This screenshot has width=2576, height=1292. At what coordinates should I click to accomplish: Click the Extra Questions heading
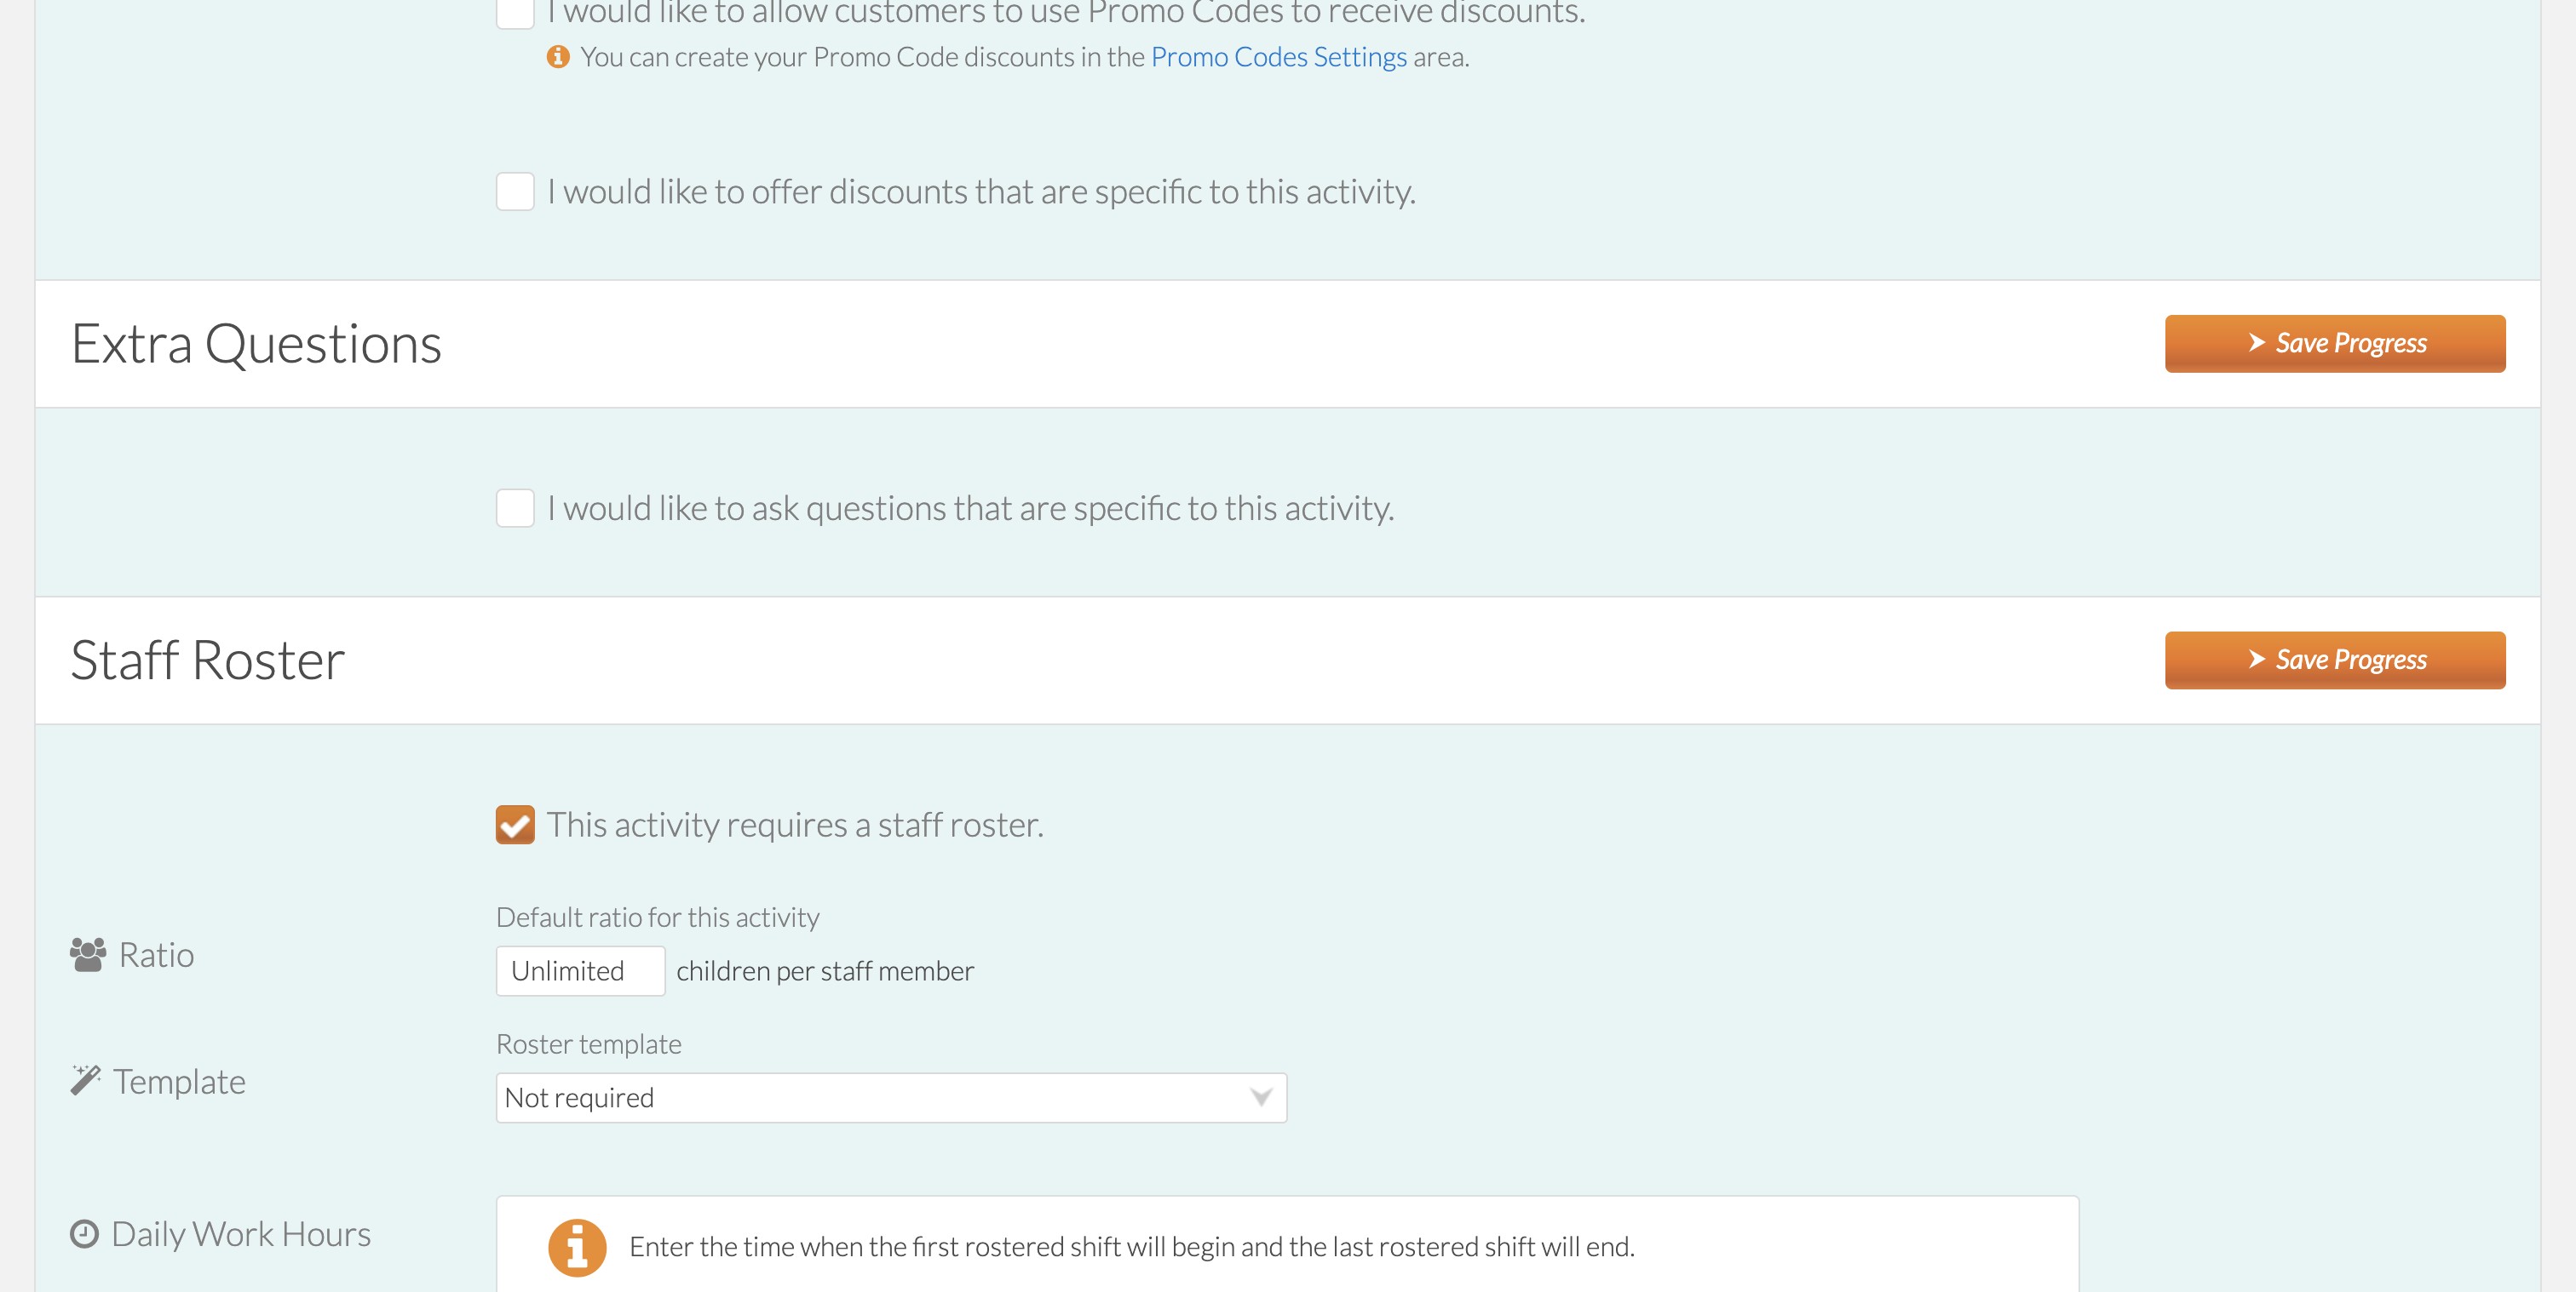pos(256,344)
